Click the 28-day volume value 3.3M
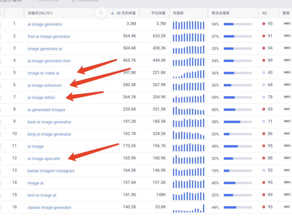This screenshot has height=216, width=292. (131, 24)
